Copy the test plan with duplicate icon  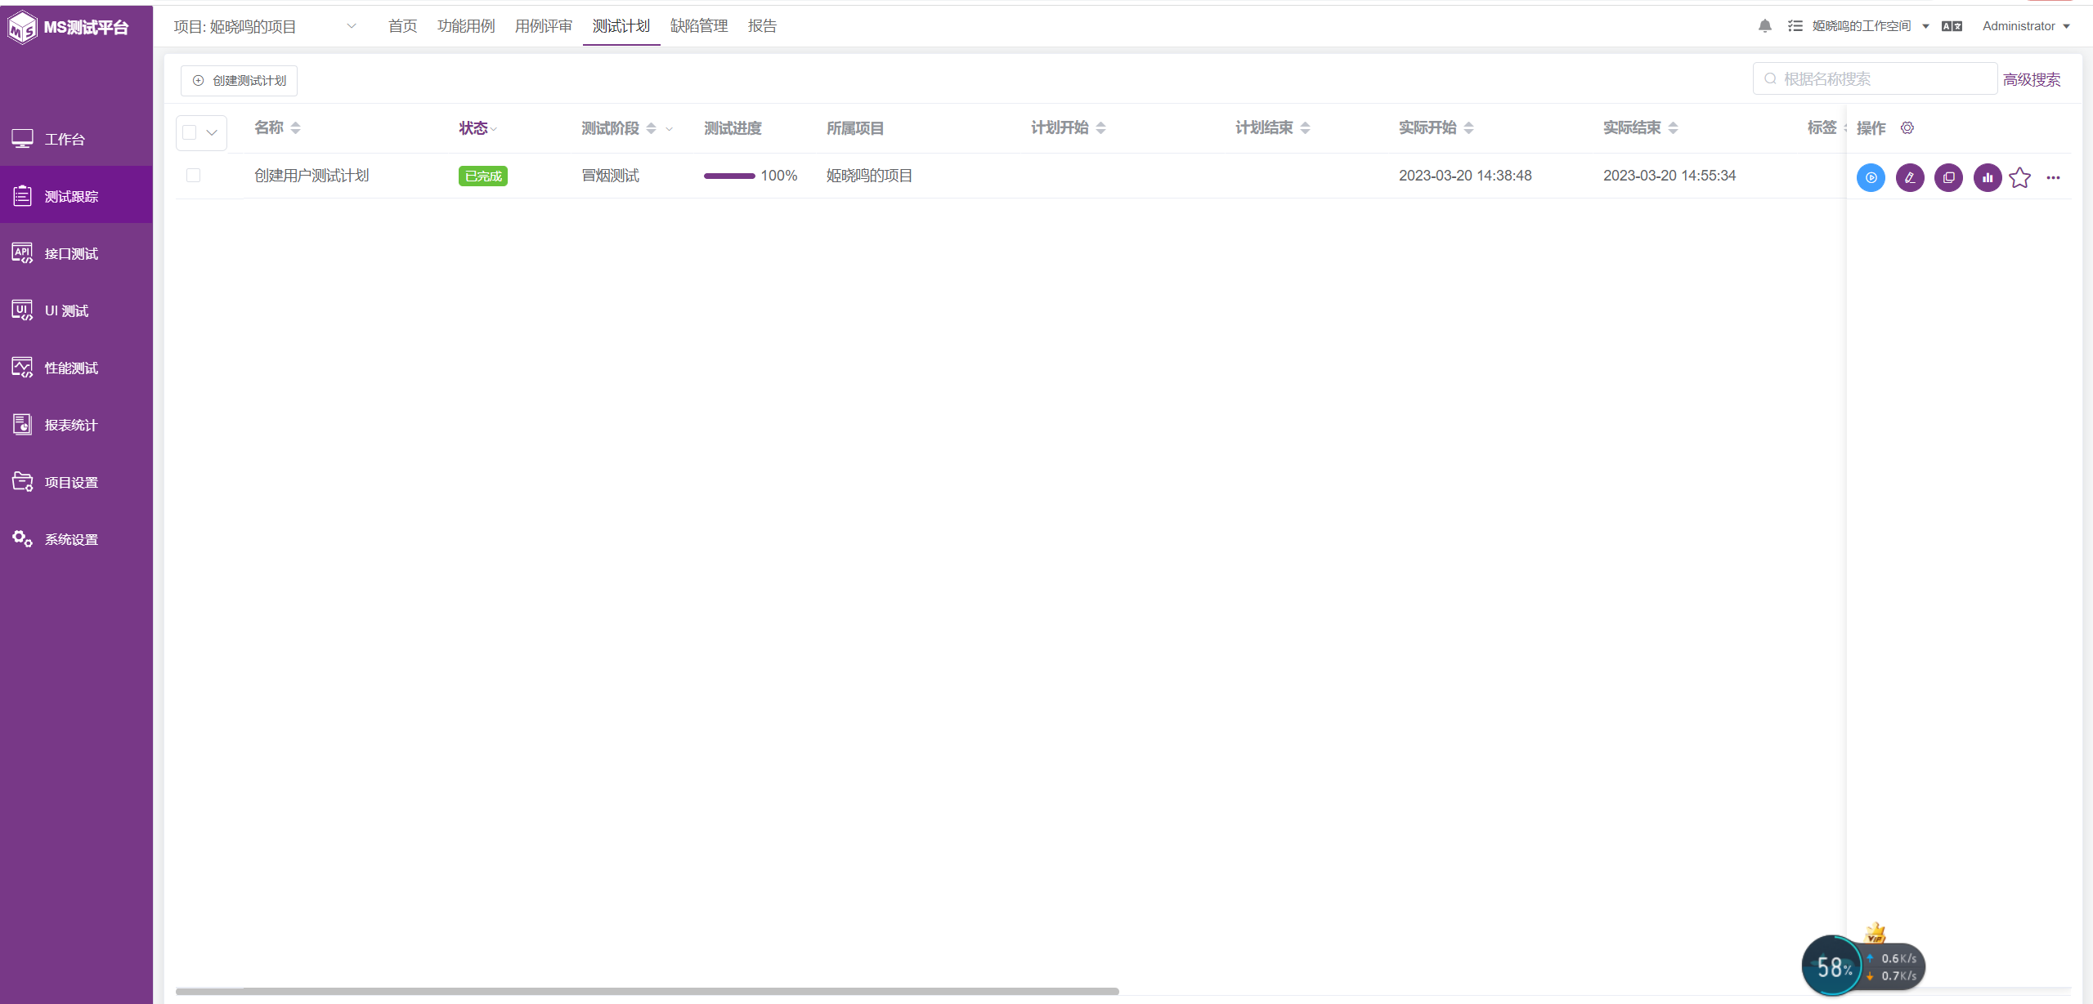point(1948,177)
